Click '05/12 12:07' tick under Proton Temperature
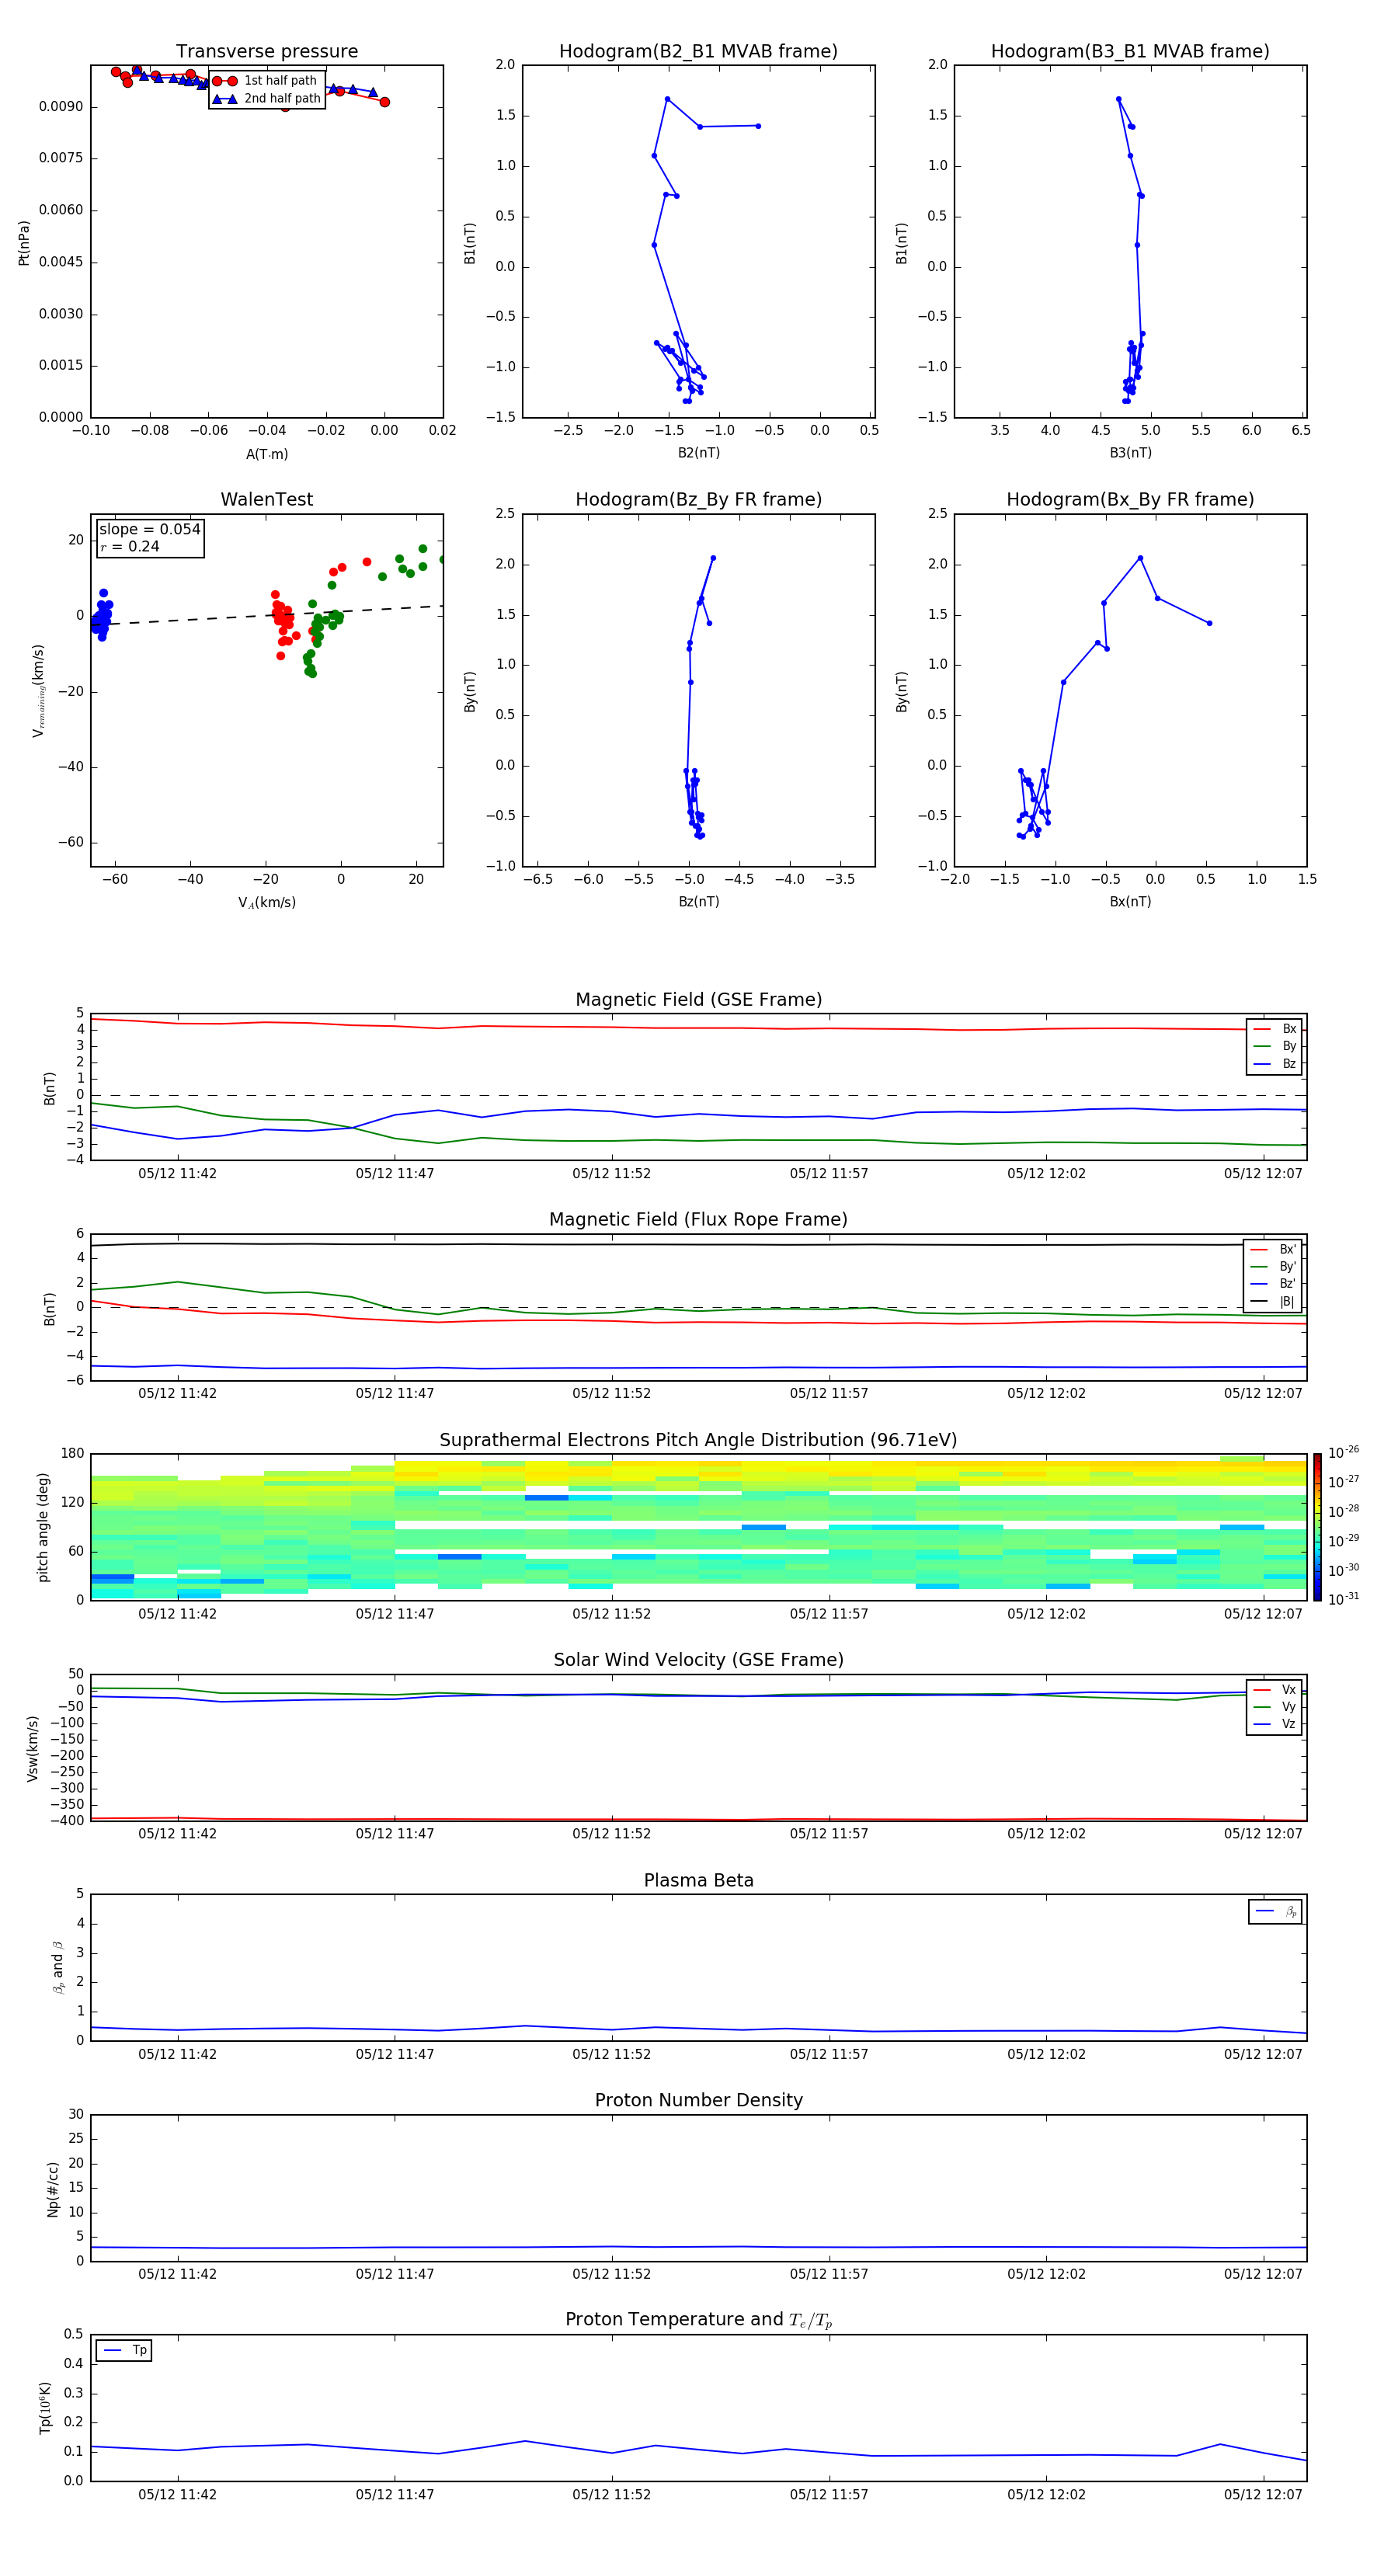 [x=1263, y=2495]
